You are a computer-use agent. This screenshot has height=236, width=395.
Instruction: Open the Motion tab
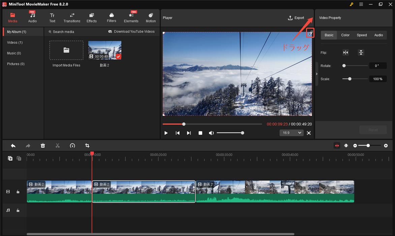[x=151, y=18]
